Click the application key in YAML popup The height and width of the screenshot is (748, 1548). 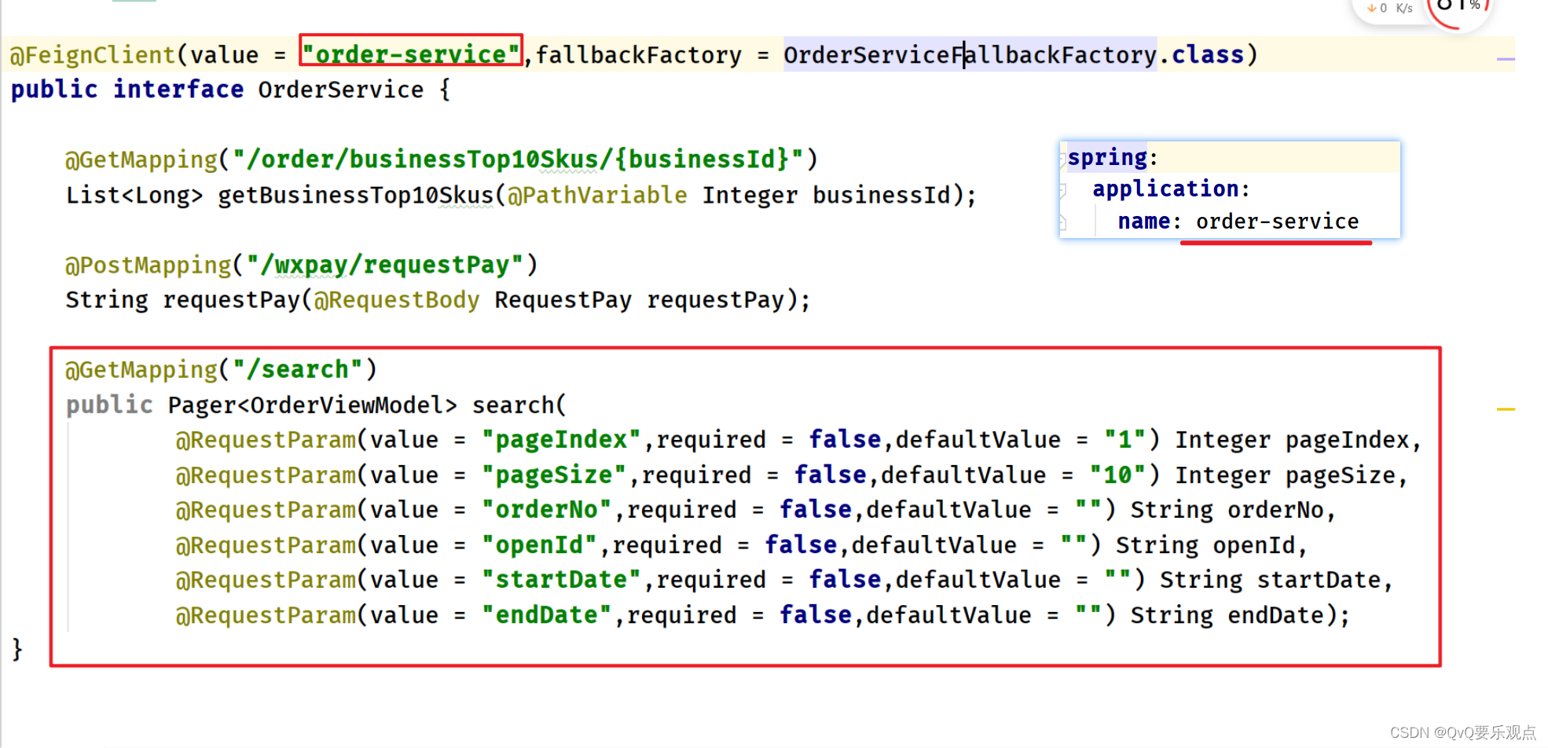tap(1165, 189)
